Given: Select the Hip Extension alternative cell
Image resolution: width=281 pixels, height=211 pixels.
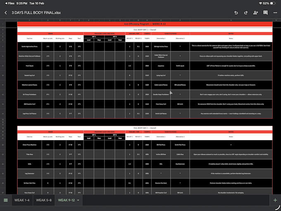Looking at the screenshot, I should pyautogui.click(x=180, y=164).
